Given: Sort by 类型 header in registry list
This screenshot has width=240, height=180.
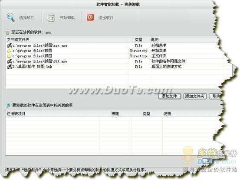Looking at the screenshot, I should (x=146, y=114).
